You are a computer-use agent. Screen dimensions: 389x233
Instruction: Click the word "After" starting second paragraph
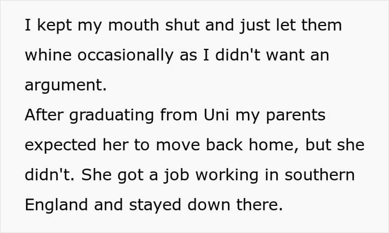[44, 115]
